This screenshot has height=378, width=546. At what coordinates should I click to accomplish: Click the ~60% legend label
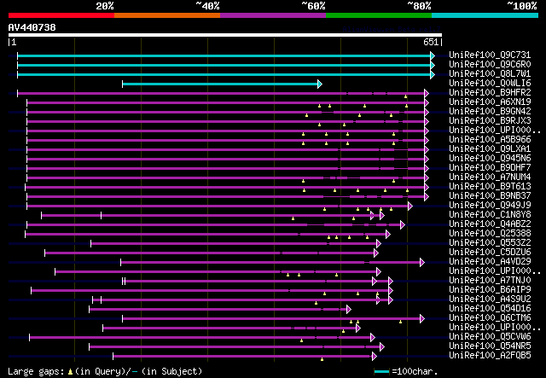pyautogui.click(x=313, y=6)
